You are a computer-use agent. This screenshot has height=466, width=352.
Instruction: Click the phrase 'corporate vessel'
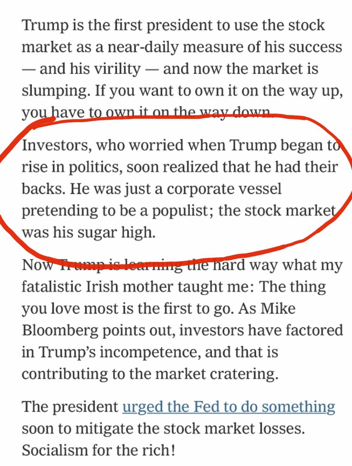point(224,189)
